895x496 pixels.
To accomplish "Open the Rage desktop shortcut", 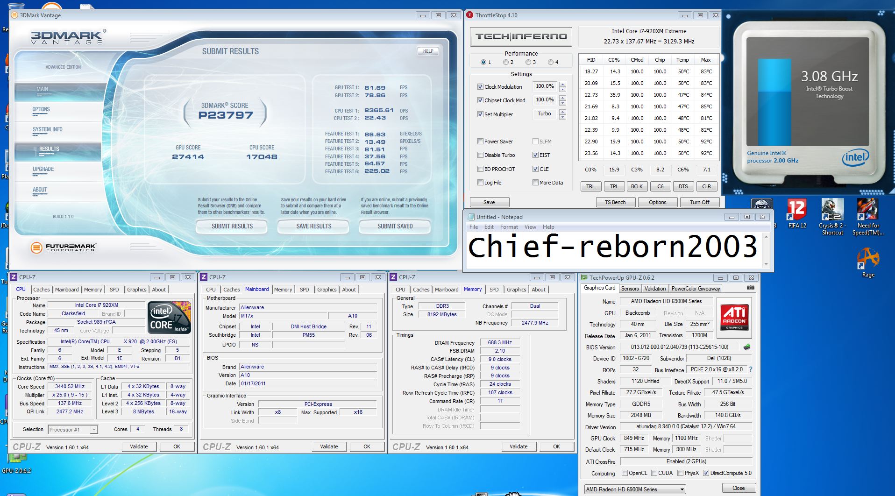I will coord(868,263).
